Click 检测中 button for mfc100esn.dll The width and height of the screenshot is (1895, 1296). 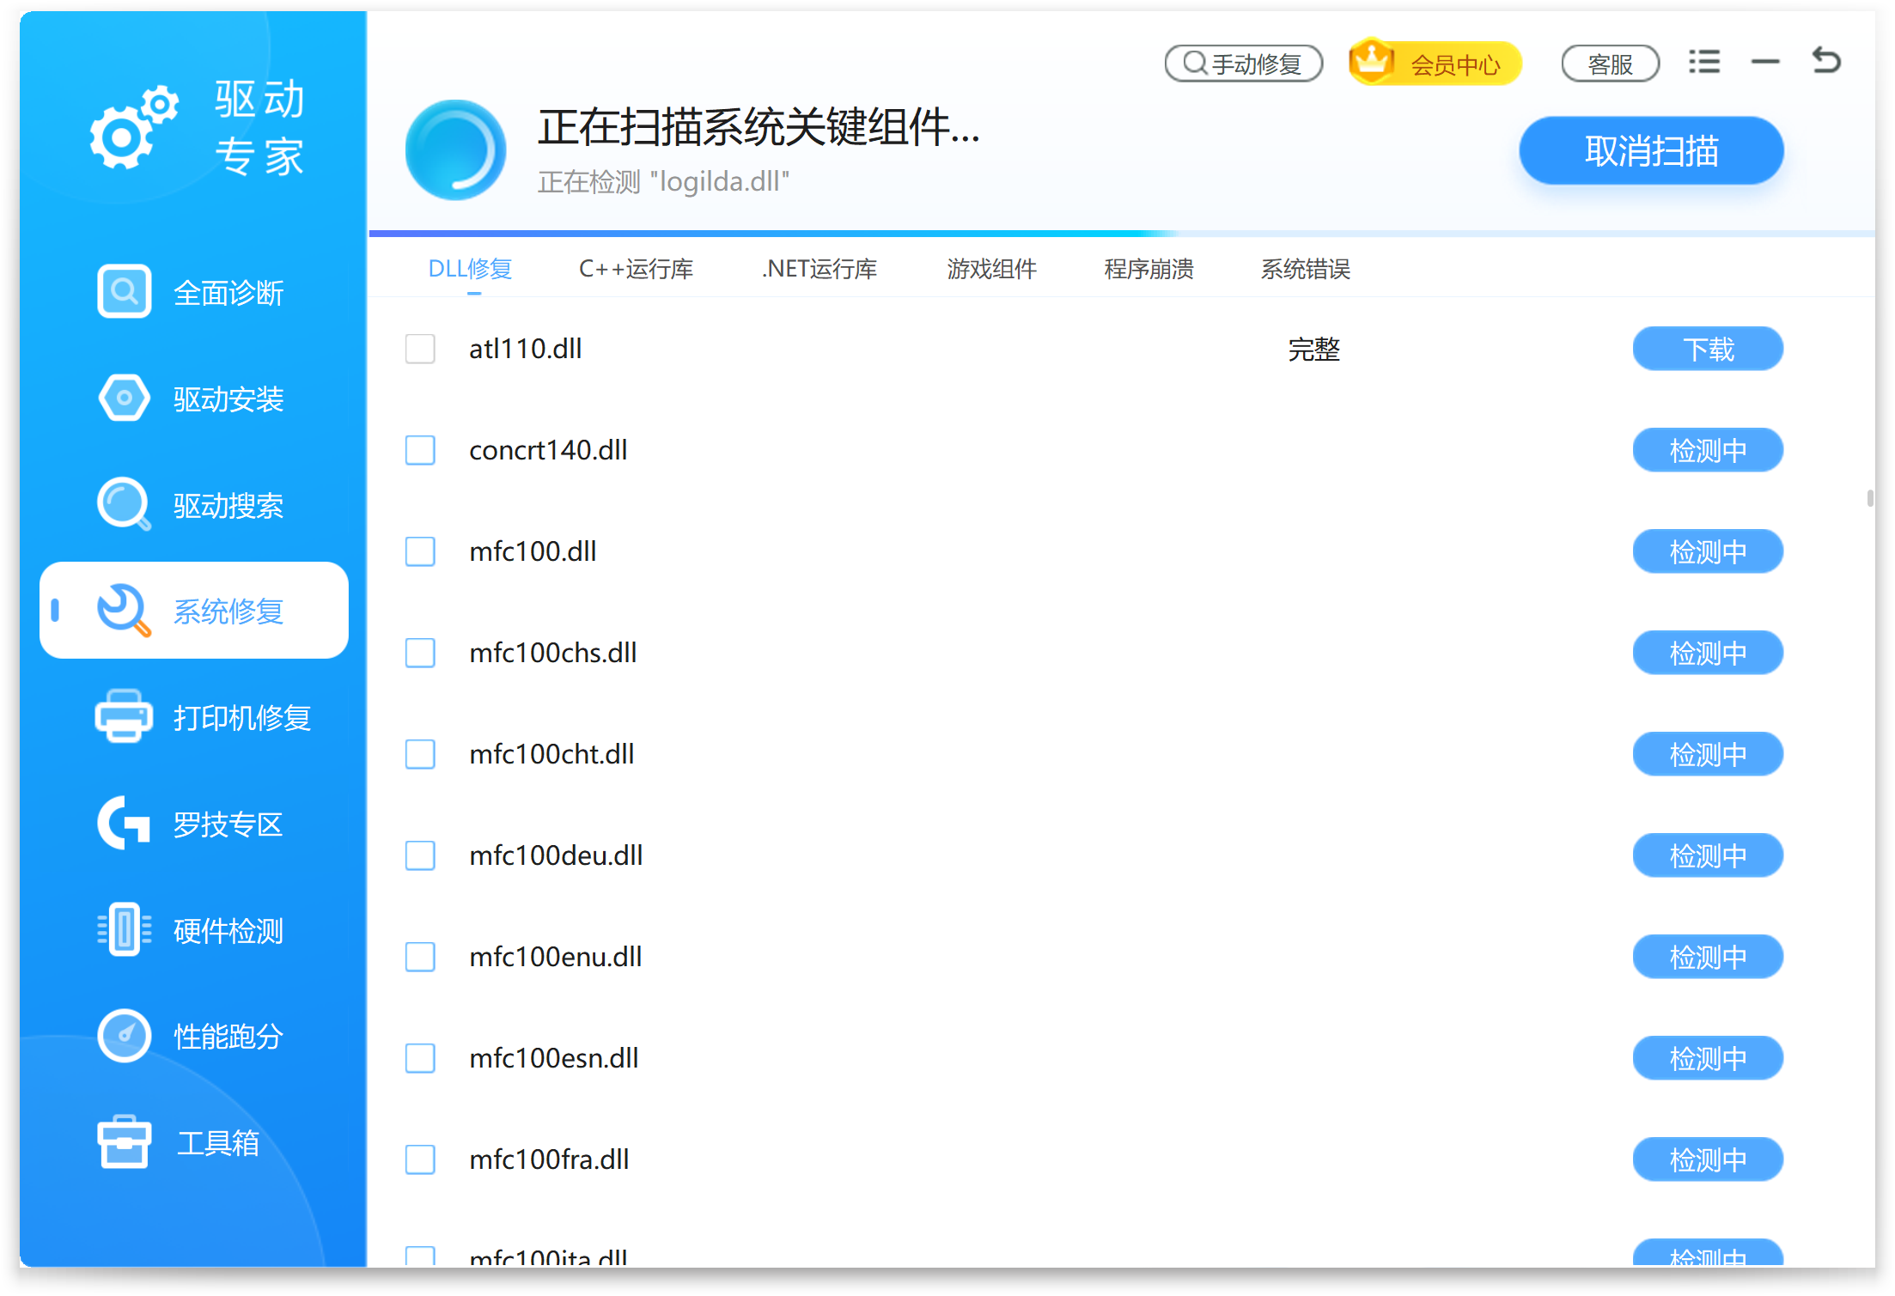pos(1708,1058)
